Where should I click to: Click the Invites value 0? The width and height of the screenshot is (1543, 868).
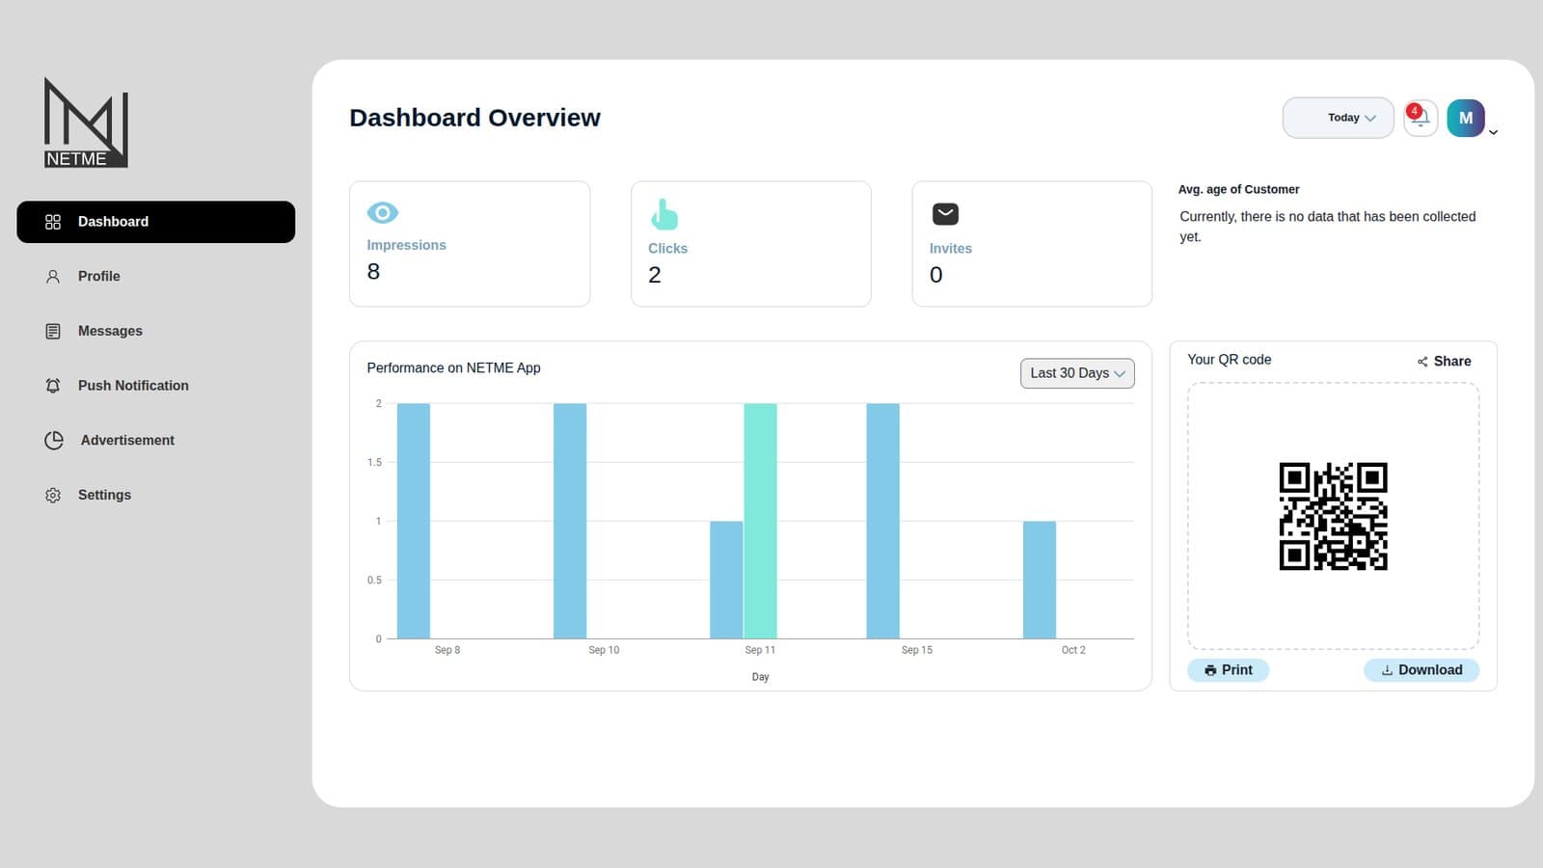pos(935,275)
